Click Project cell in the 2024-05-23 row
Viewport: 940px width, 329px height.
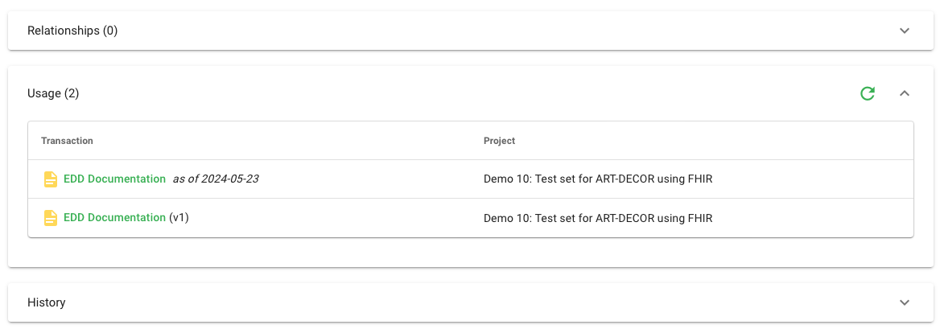tap(597, 179)
